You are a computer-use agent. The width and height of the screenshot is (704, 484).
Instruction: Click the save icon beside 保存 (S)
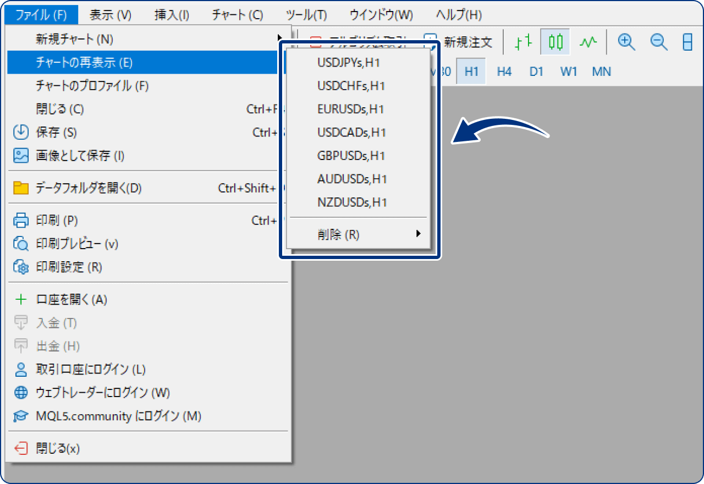(x=20, y=133)
